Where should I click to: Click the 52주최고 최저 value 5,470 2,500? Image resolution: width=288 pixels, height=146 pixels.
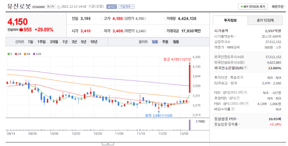click(x=272, y=83)
